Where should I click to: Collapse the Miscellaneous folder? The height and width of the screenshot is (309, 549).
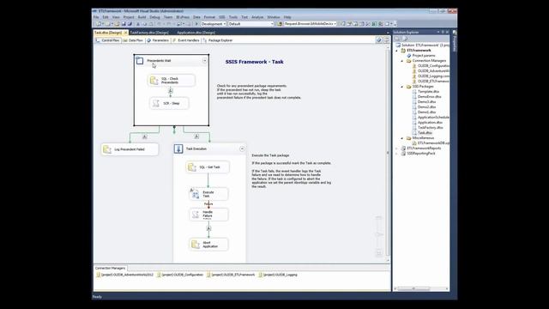tap(402, 138)
